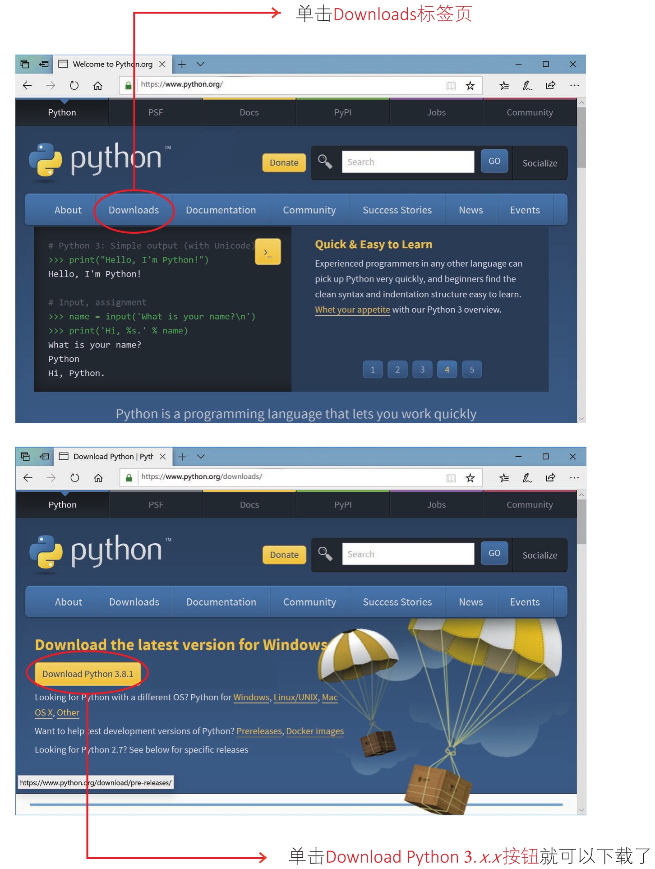Click Download Python 3.8.1 button
The height and width of the screenshot is (869, 655).
coord(88,674)
